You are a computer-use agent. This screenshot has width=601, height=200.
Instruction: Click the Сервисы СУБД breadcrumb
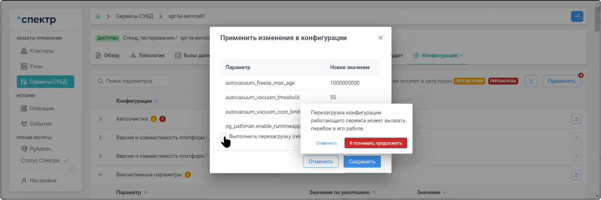click(x=134, y=16)
